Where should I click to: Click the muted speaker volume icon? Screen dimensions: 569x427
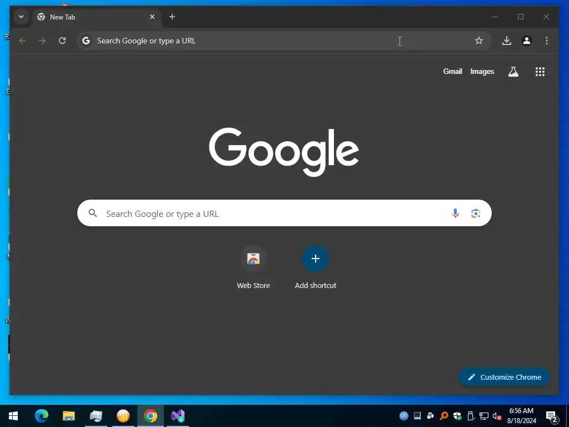[x=497, y=416]
